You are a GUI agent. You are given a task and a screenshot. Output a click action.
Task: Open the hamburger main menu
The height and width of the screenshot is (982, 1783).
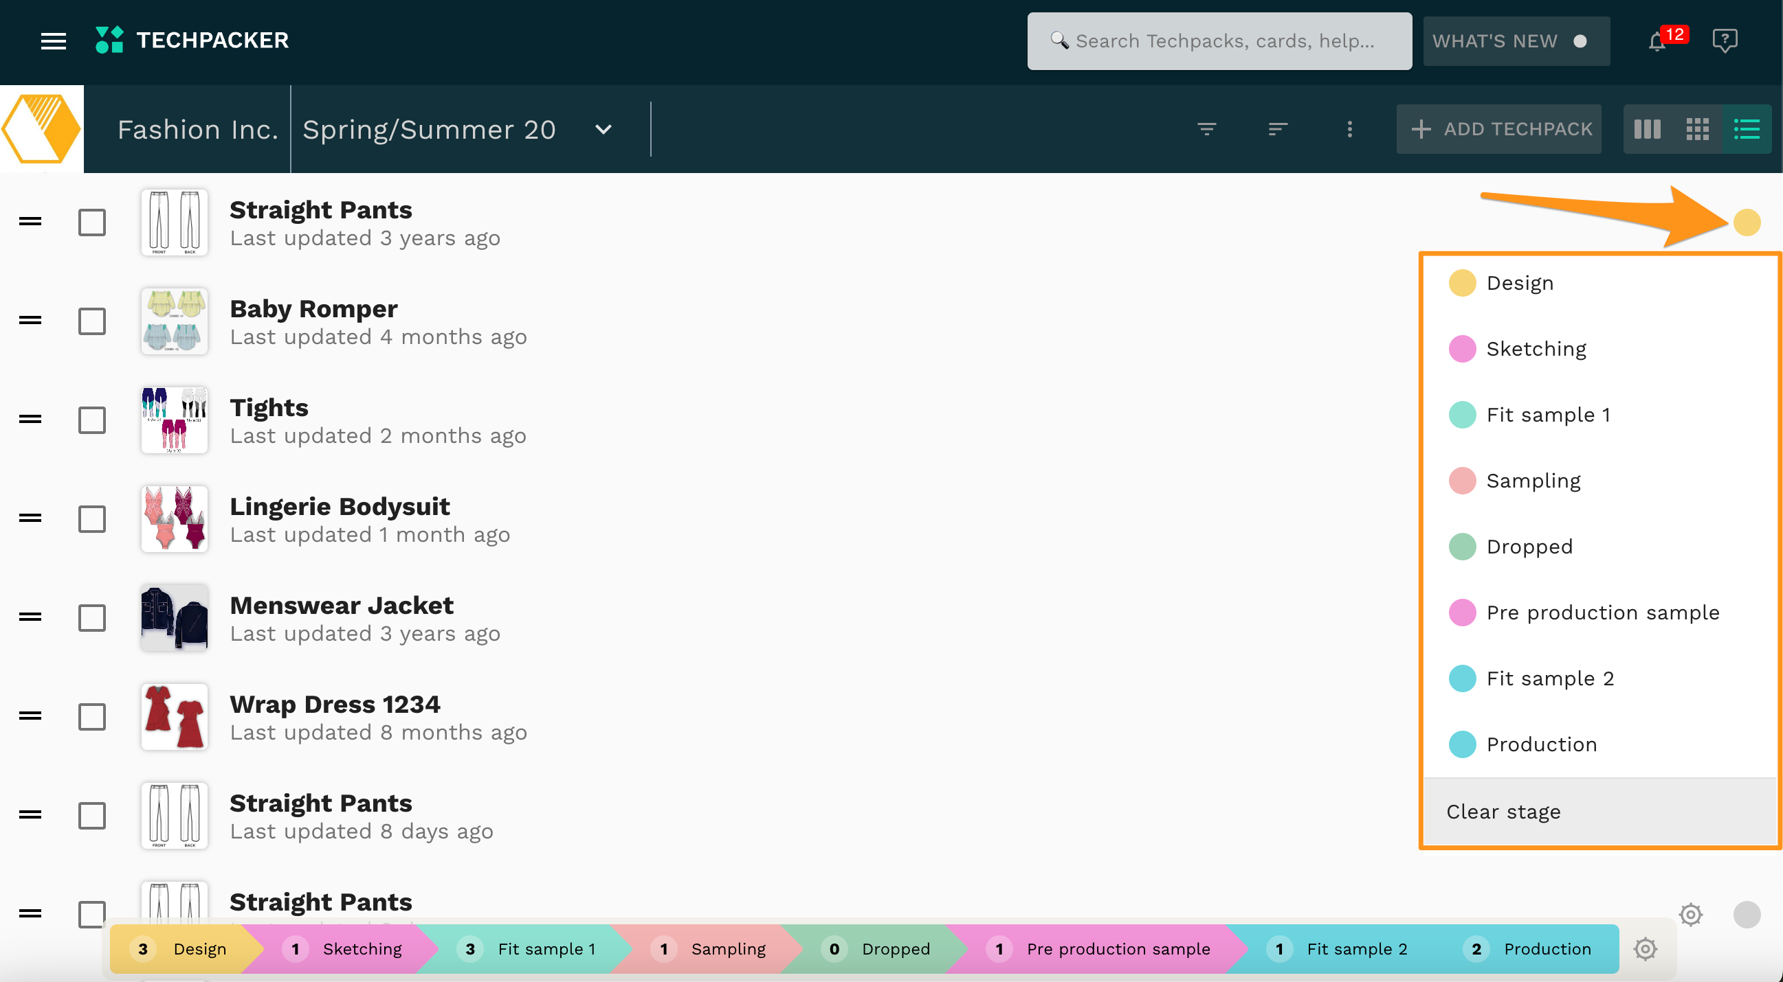tap(54, 41)
